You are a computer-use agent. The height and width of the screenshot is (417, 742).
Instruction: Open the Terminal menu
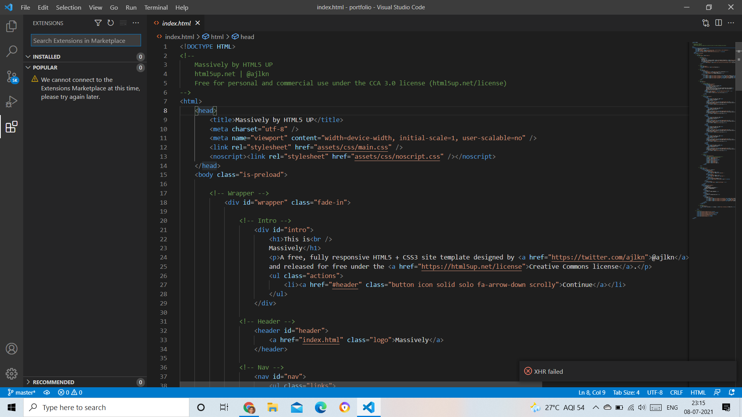click(156, 7)
